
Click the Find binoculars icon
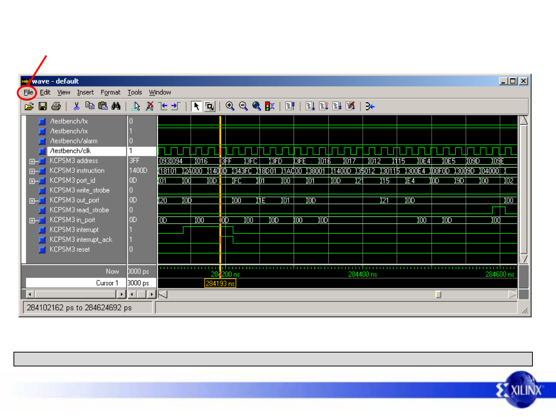[116, 106]
